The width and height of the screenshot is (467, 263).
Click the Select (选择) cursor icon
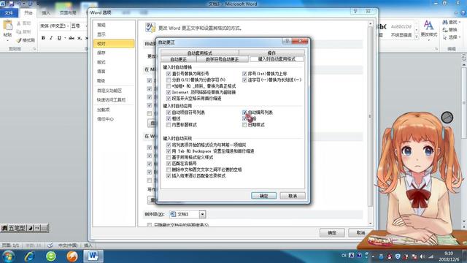point(445,37)
